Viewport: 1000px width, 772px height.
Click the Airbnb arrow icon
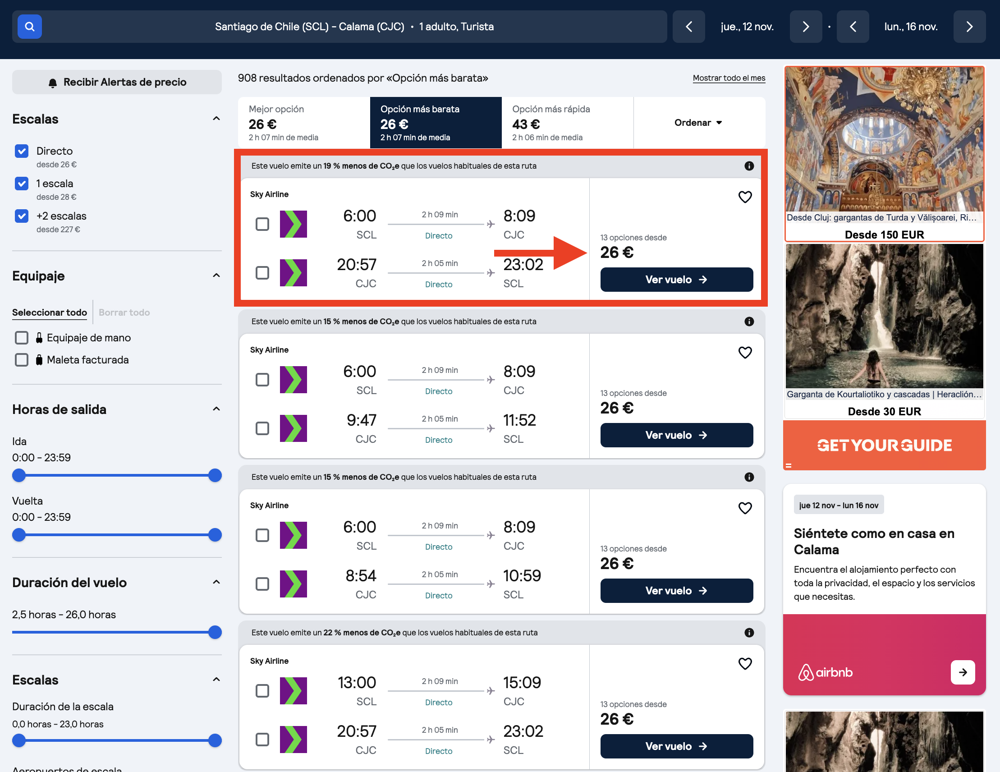963,672
